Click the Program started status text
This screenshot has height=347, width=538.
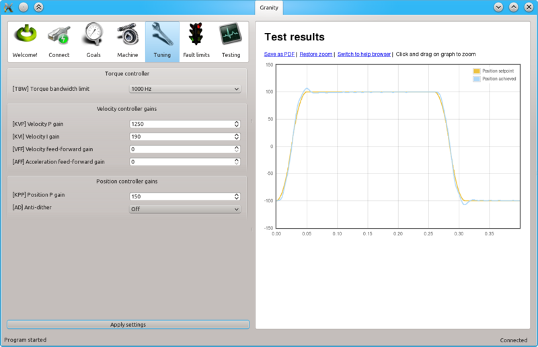(x=26, y=340)
